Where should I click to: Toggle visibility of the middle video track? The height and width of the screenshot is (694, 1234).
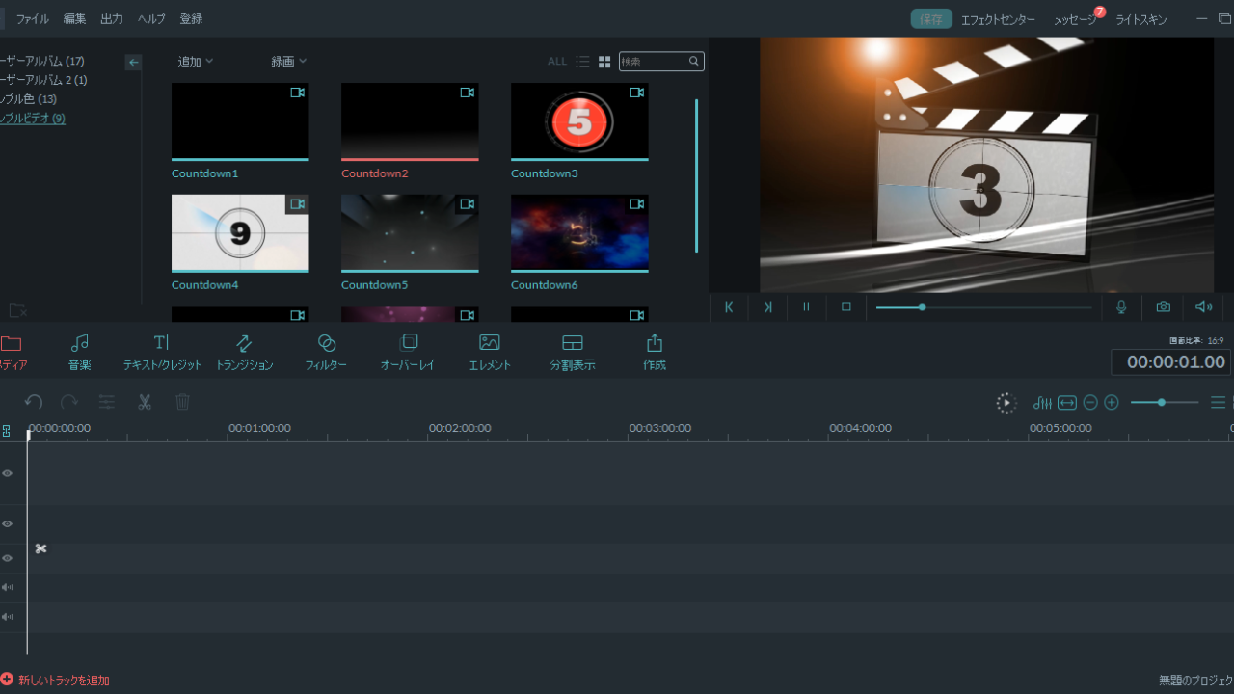[x=7, y=523]
